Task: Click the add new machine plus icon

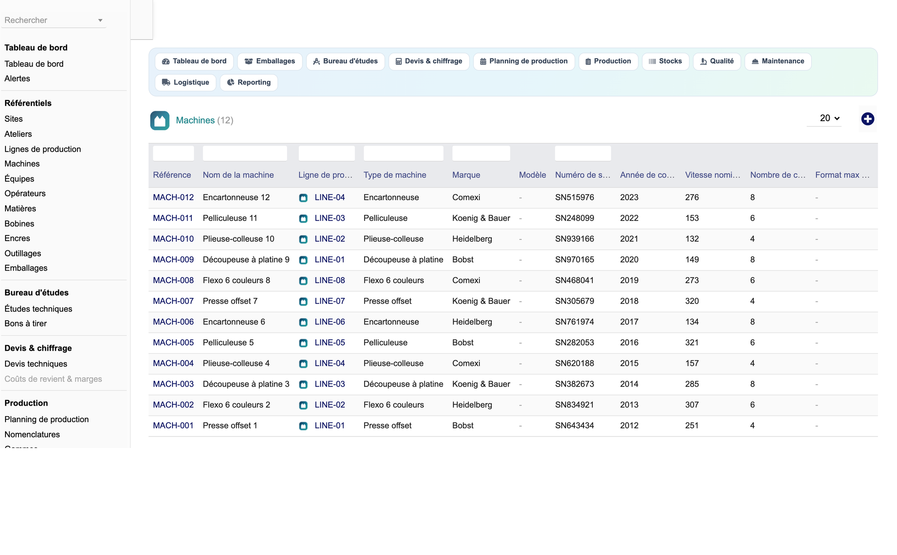Action: [867, 119]
